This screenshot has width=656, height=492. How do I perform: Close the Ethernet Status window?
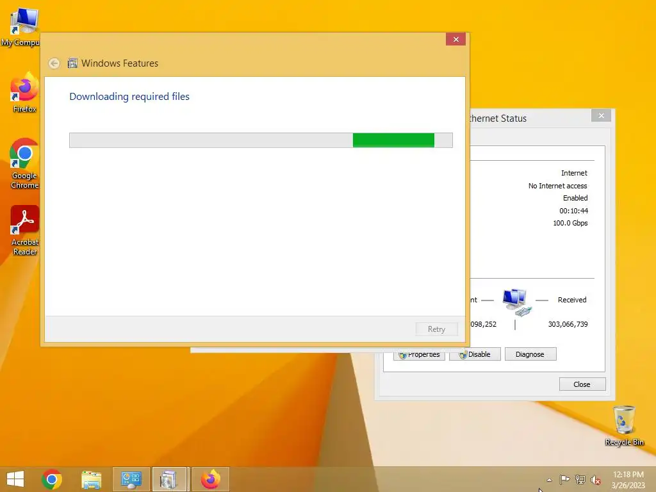coord(601,115)
